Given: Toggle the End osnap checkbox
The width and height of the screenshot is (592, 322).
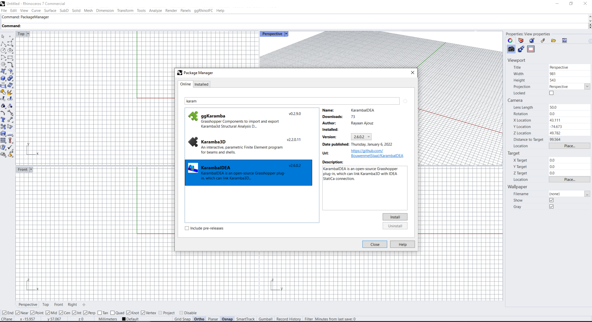Looking at the screenshot, I should [4, 313].
